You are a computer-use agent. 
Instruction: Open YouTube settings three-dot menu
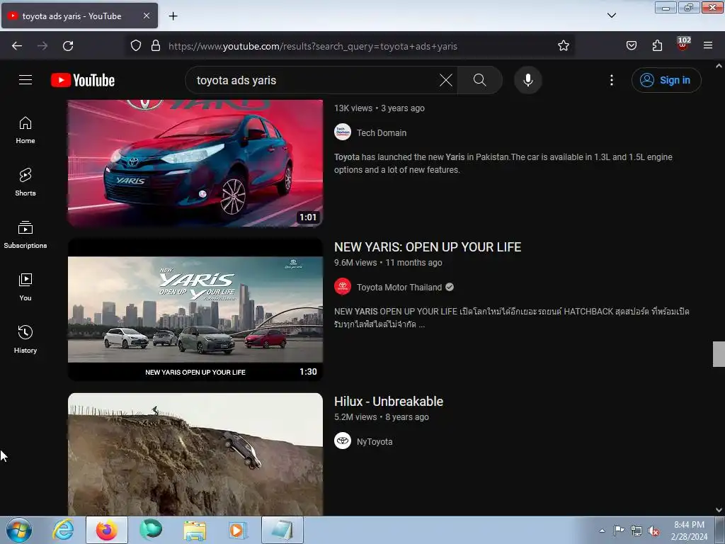[611, 80]
